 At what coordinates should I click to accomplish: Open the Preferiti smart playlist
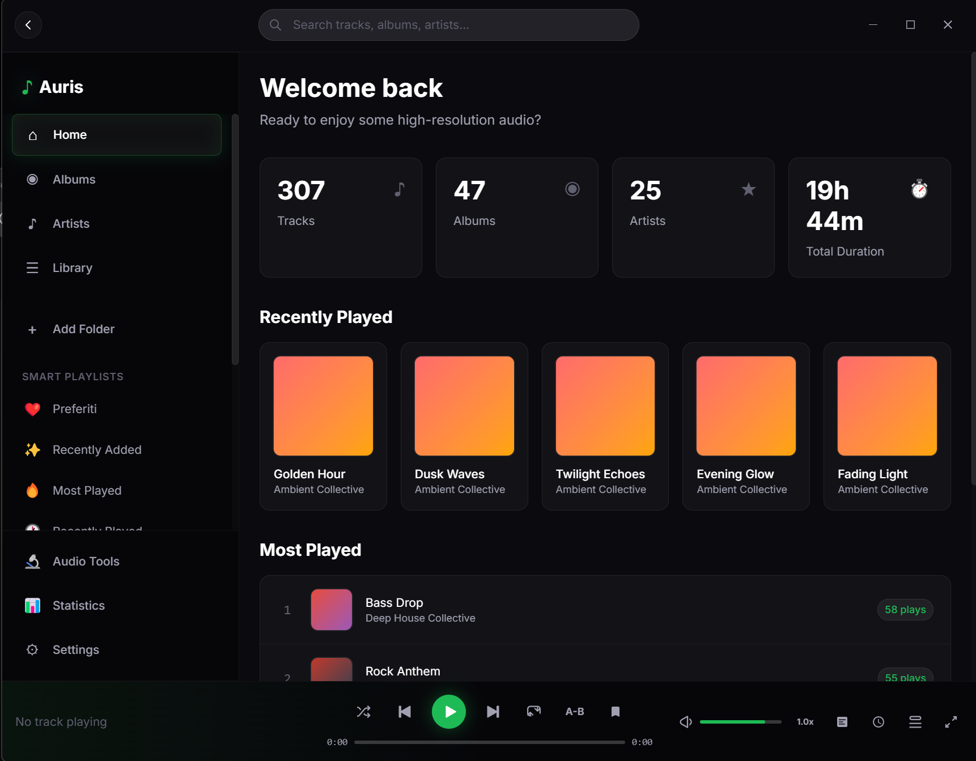(74, 409)
